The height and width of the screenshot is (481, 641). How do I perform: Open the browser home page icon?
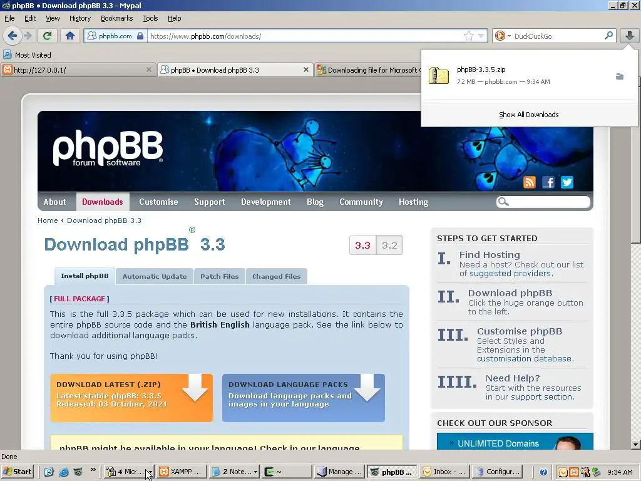(70, 36)
